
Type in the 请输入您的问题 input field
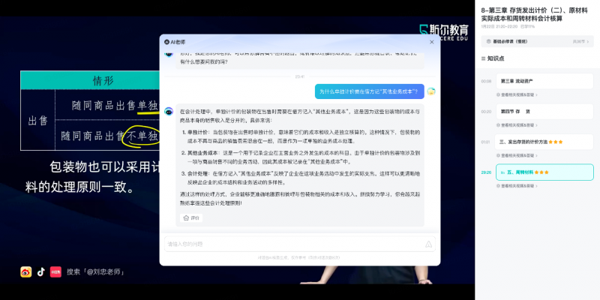point(292,244)
